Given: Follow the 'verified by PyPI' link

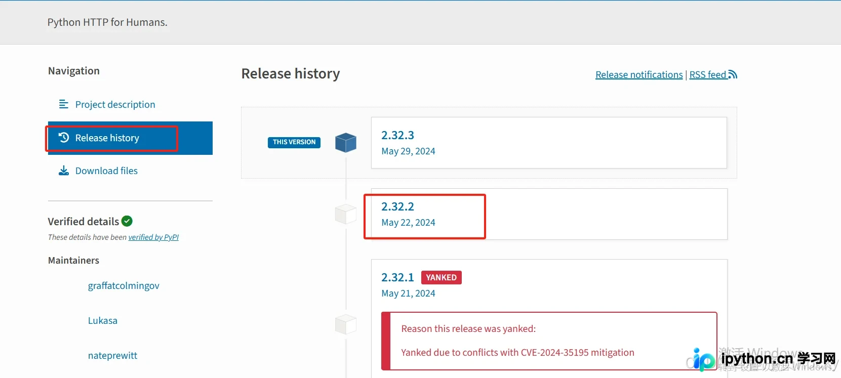Looking at the screenshot, I should click(x=153, y=237).
